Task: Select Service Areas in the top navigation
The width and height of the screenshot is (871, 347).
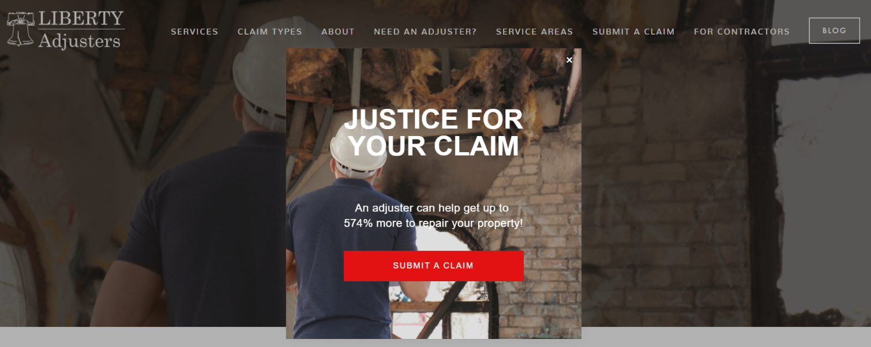Action: pos(535,32)
